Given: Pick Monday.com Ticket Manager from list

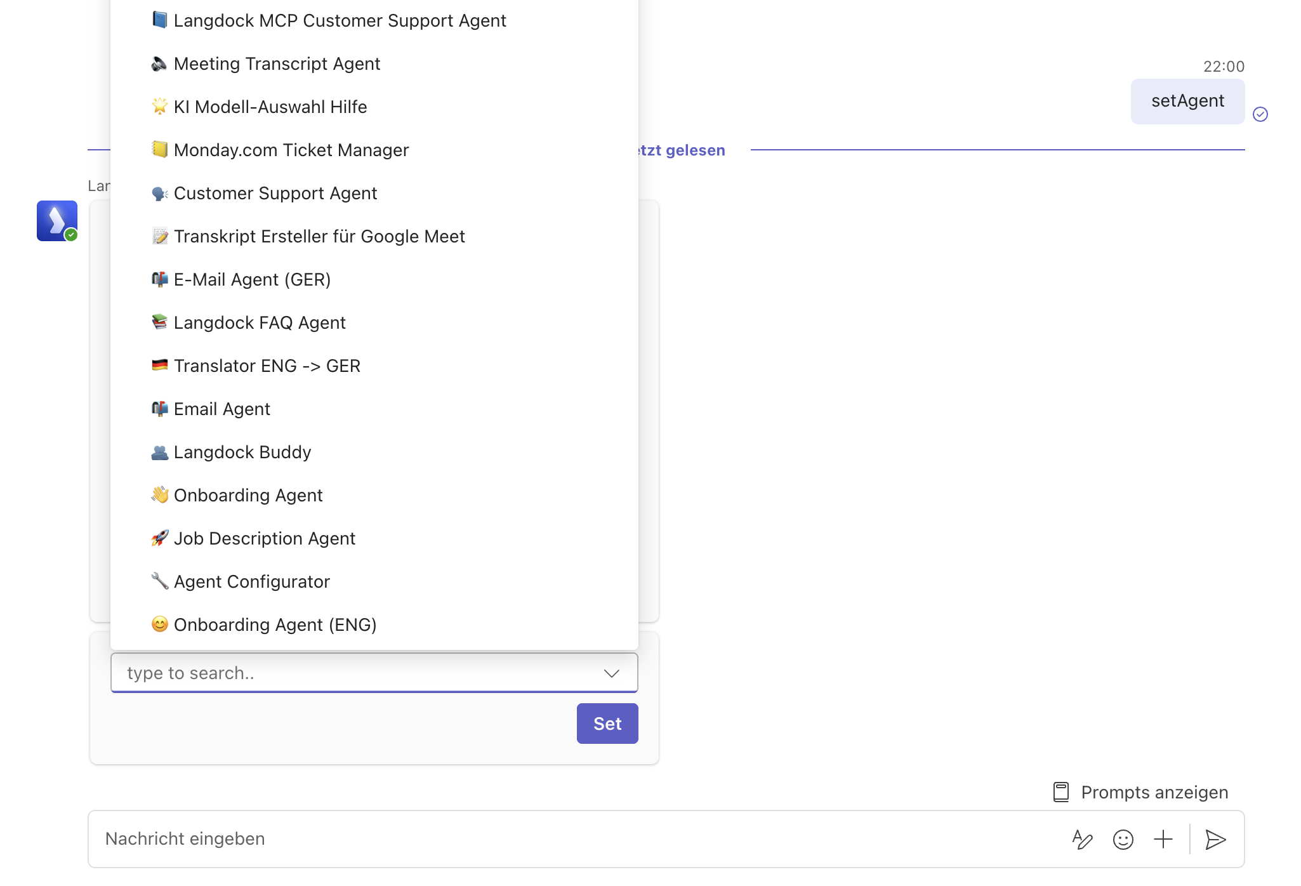Looking at the screenshot, I should pyautogui.click(x=291, y=150).
